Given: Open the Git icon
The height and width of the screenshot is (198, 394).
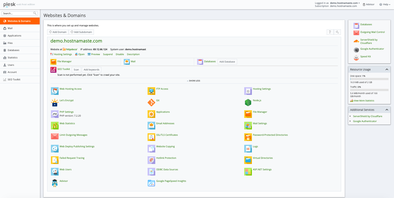Looking at the screenshot, I should (x=151, y=103).
